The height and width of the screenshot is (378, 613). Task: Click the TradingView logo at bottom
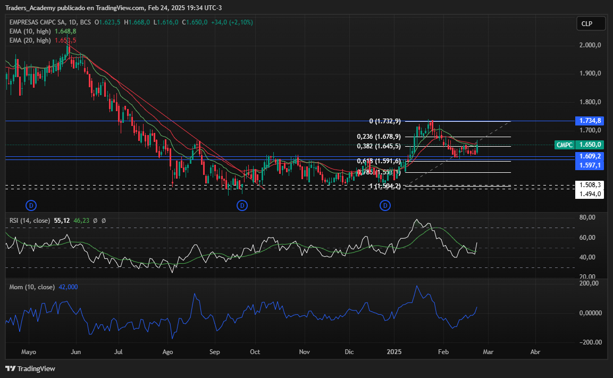(30, 368)
